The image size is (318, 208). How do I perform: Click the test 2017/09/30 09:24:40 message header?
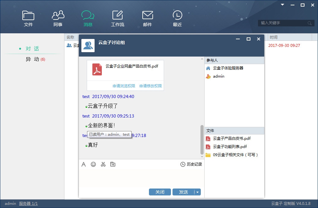[x=108, y=96]
